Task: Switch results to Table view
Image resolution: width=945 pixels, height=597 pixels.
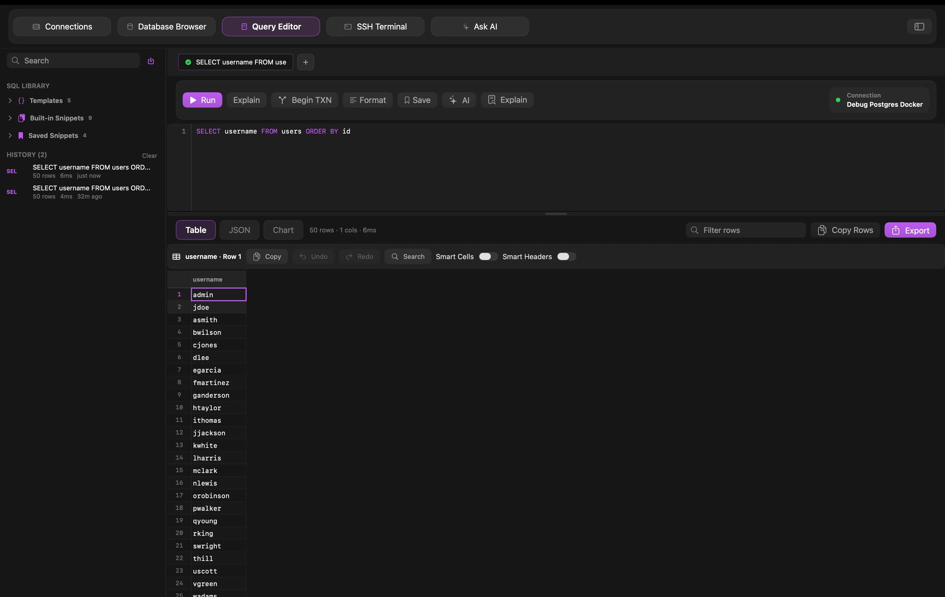Action: [x=196, y=230]
